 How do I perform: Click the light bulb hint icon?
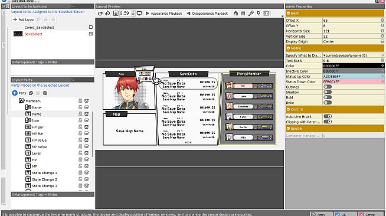[259, 14]
